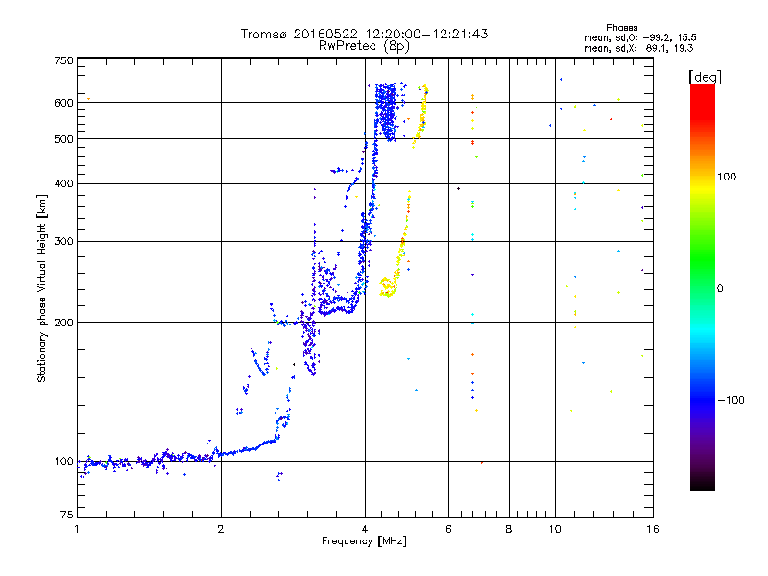Click the colorbar tick label '100'
Image resolution: width=768 pixels, height=576 pixels.
[x=727, y=177]
